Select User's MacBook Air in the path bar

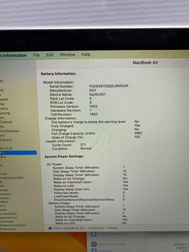[x=69, y=228]
